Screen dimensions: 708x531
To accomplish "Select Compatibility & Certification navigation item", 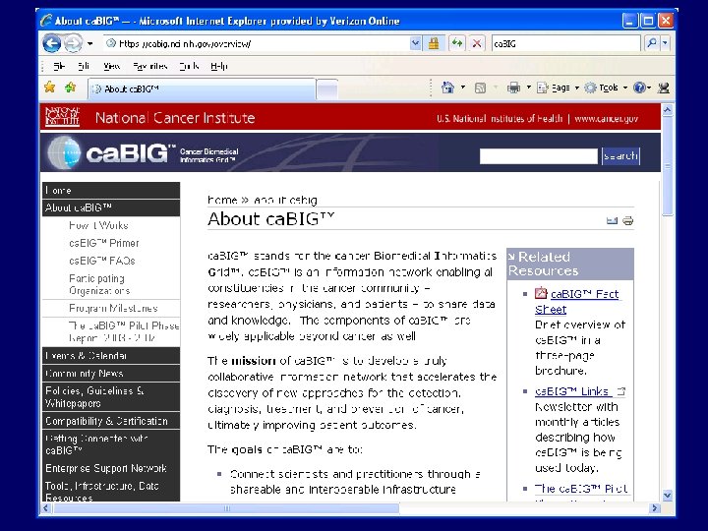I will click(x=111, y=421).
